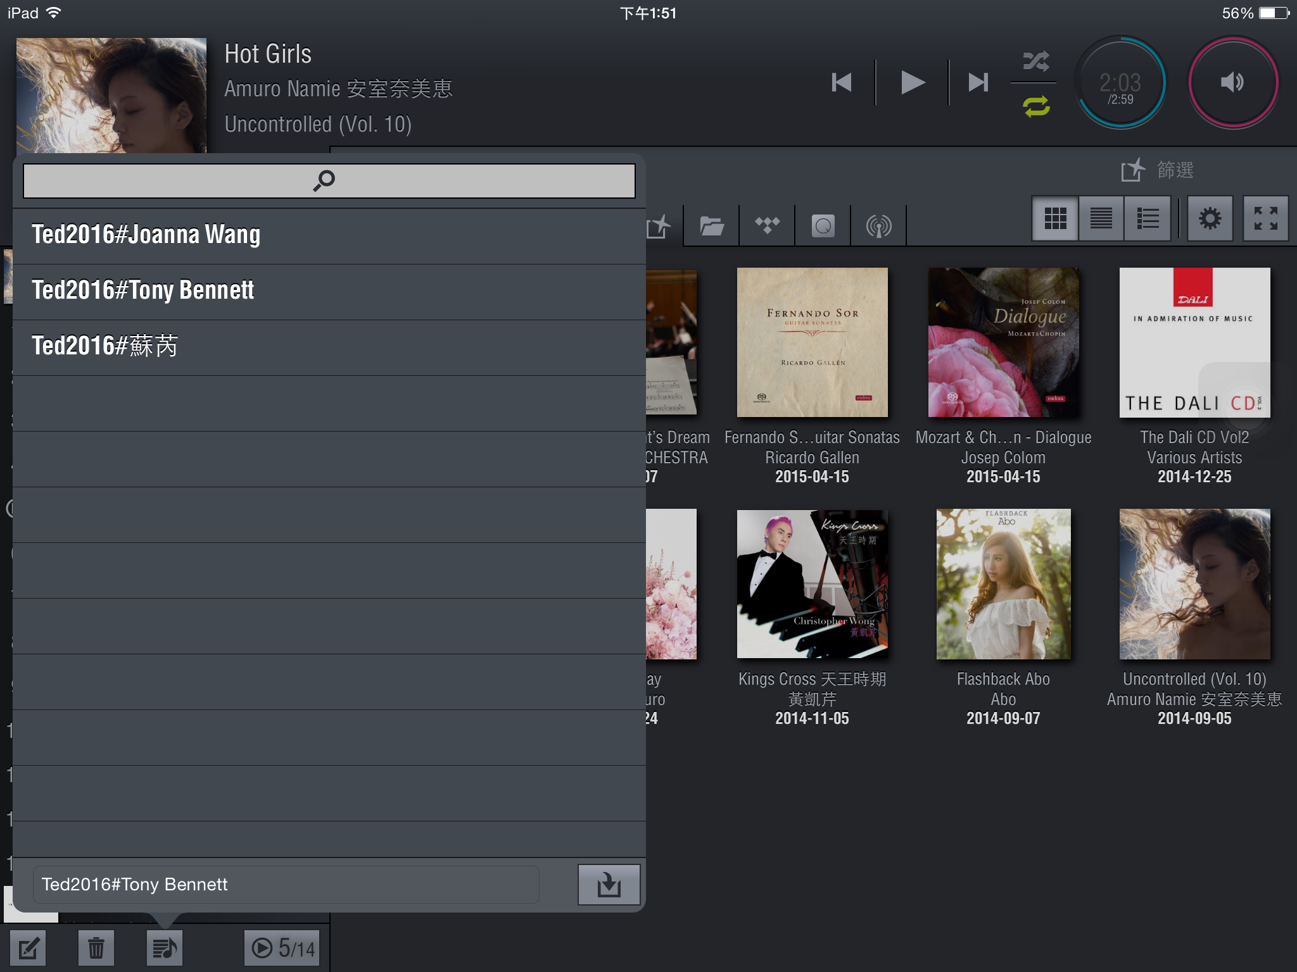
Task: Switch to the list view layout
Action: [x=1101, y=219]
